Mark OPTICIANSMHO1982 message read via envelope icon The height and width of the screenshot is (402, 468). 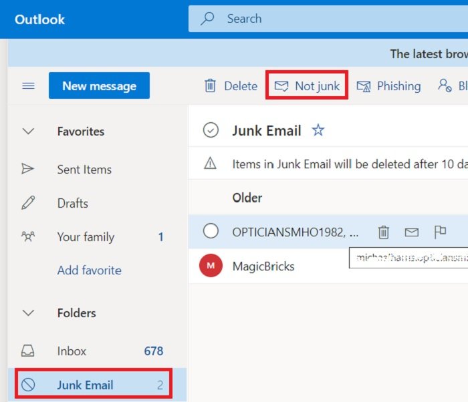click(x=412, y=232)
